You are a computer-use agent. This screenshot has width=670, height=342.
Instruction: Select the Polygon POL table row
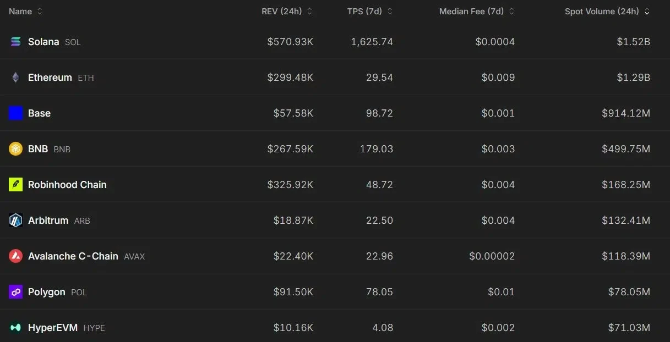pos(335,292)
